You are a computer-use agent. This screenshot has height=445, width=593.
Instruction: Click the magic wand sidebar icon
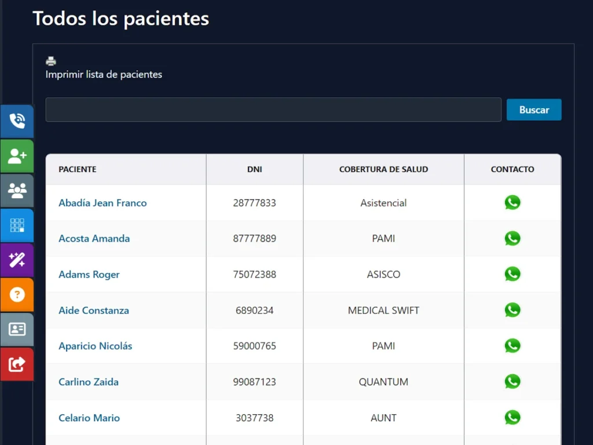[17, 260]
